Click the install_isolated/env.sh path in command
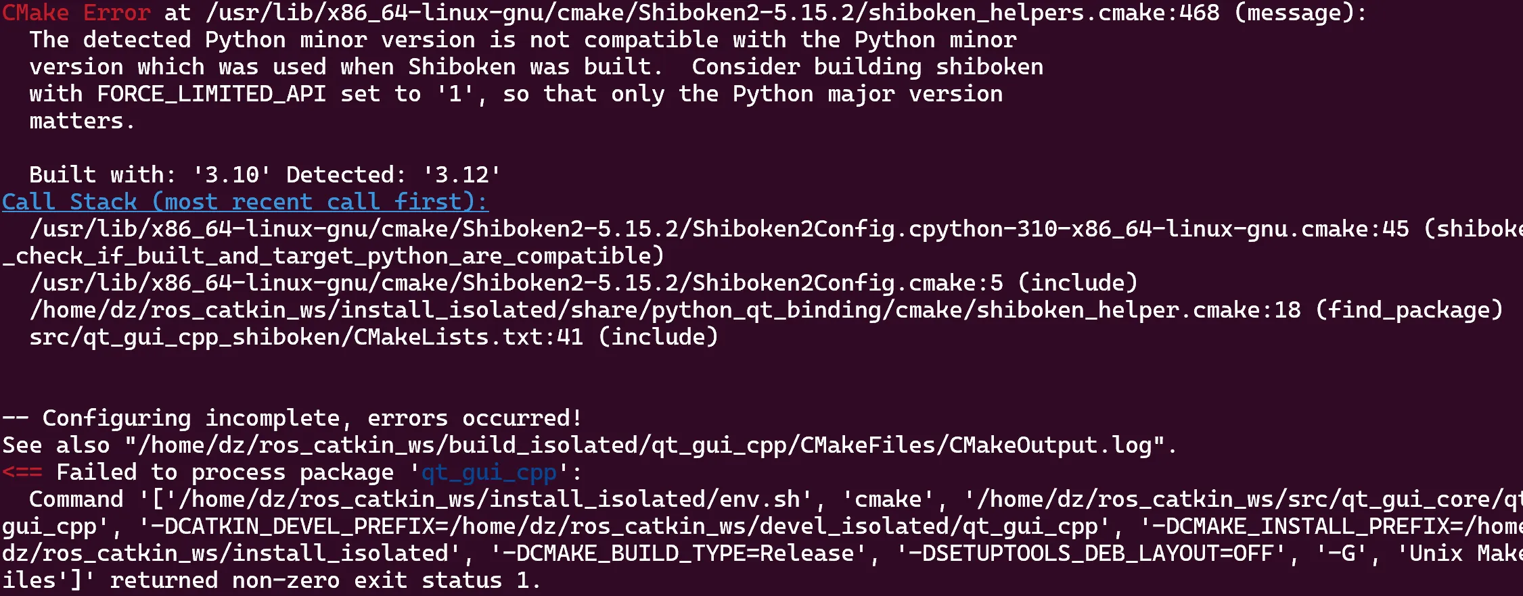This screenshot has height=596, width=1523. tap(495, 499)
